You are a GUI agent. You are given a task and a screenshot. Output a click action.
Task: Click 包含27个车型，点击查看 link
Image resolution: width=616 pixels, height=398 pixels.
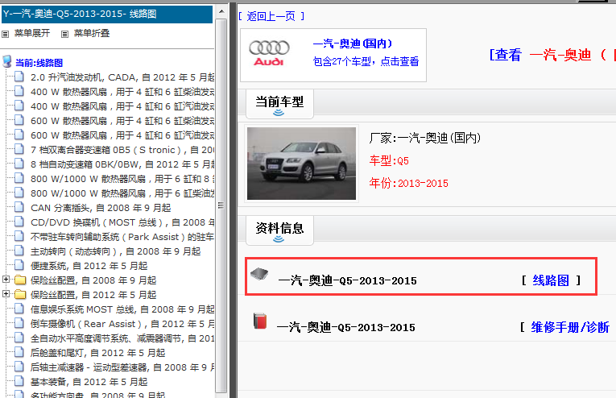click(x=366, y=62)
